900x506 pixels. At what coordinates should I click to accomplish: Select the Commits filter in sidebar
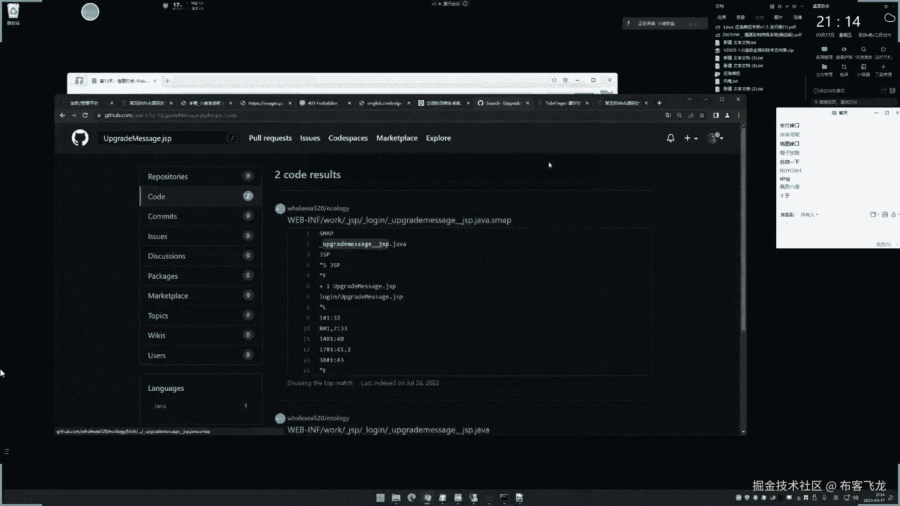point(162,216)
